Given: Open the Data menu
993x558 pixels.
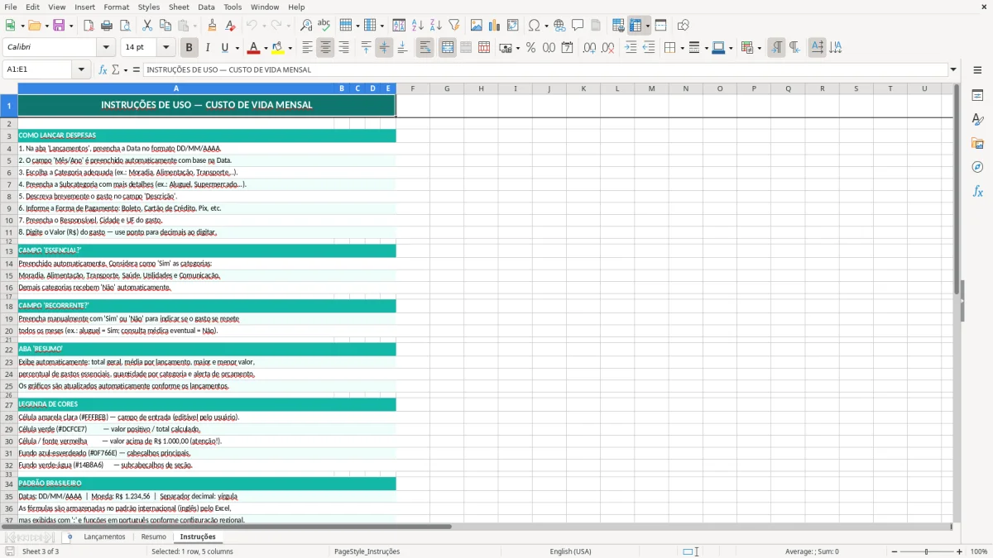Looking at the screenshot, I should coord(207,7).
